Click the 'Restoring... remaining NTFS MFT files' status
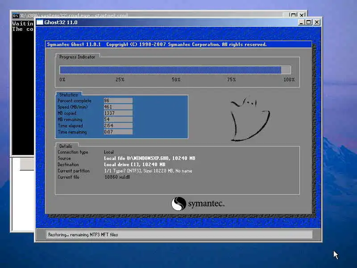Image resolution: width=357 pixels, height=268 pixels. 83,235
